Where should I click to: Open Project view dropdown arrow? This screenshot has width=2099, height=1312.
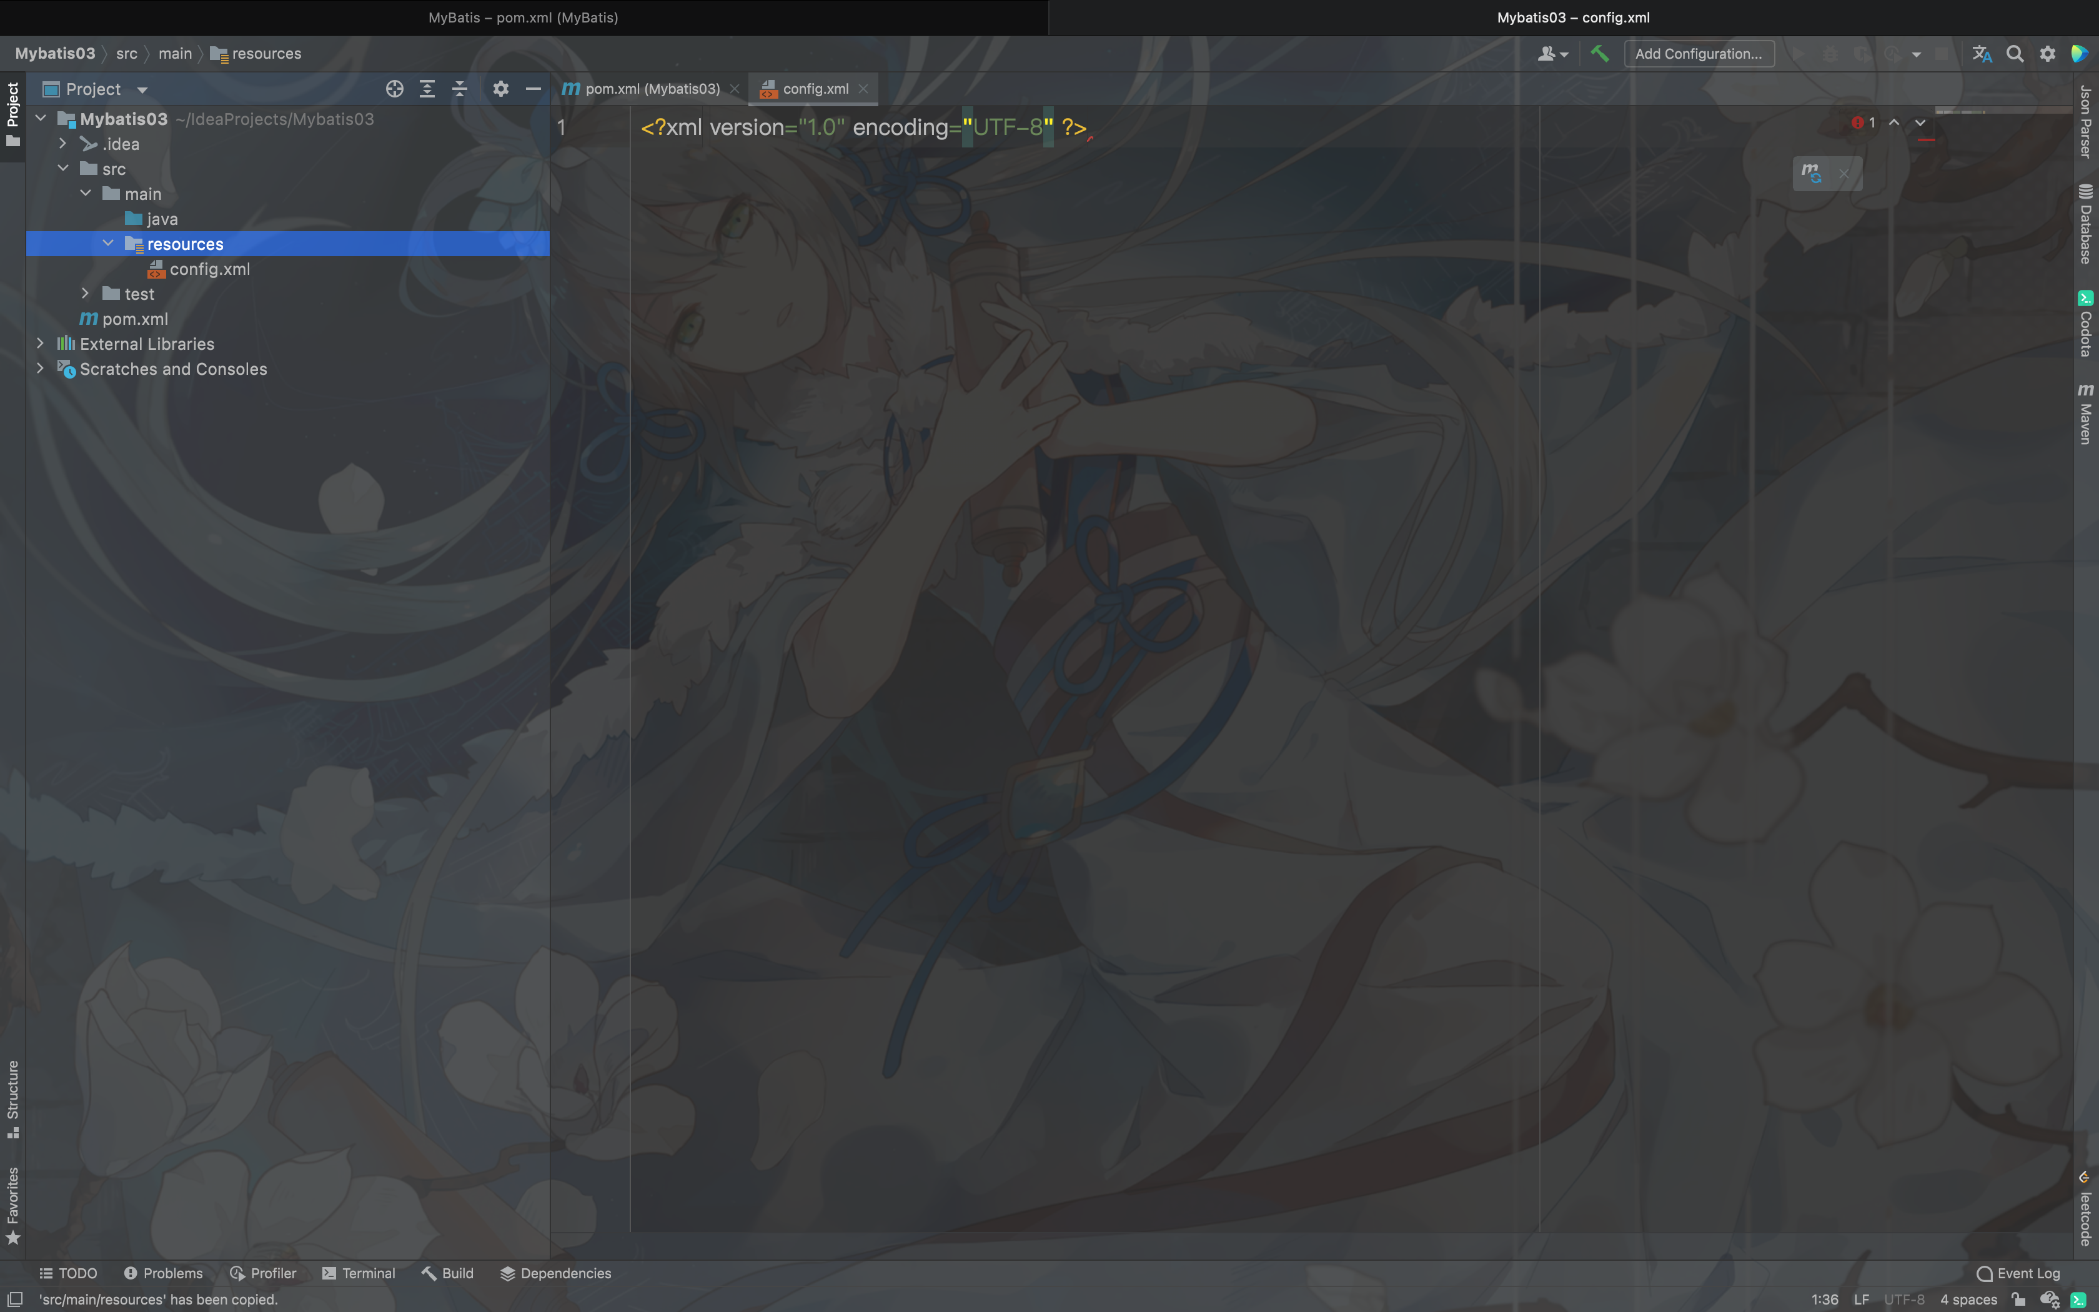pos(142,89)
